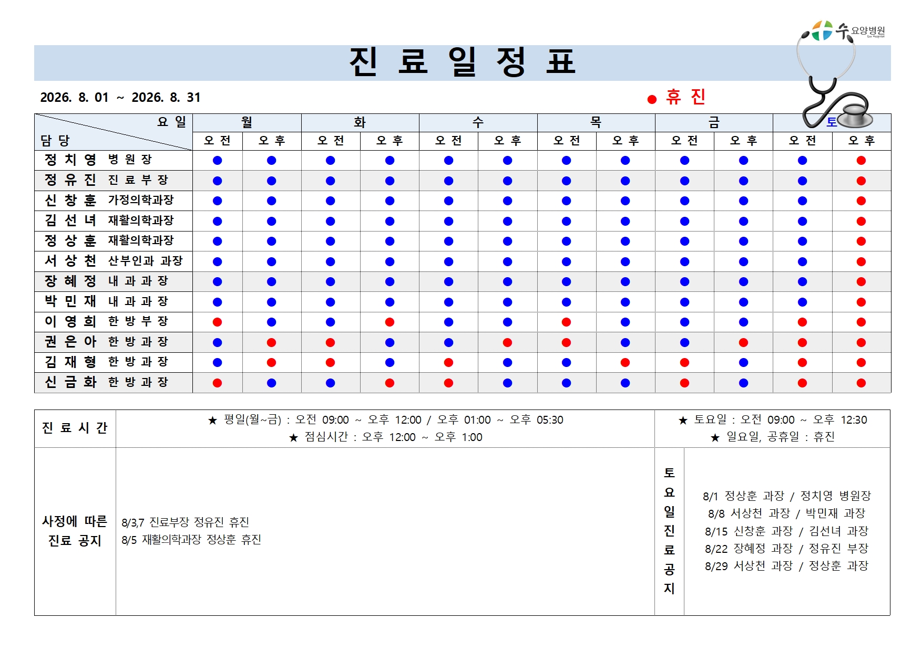This screenshot has width=922, height=651.
Task: Select the blue Wednesday 오전 dot for 장혜정
Action: pyautogui.click(x=448, y=281)
